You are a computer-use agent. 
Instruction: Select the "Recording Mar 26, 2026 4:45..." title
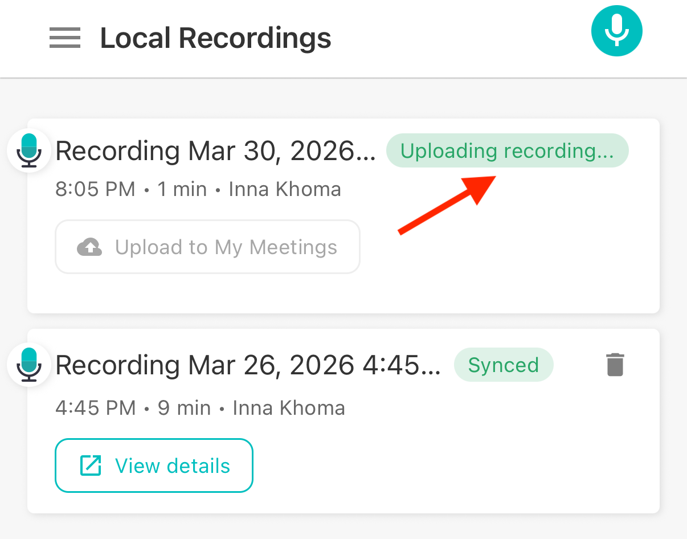pos(248,365)
